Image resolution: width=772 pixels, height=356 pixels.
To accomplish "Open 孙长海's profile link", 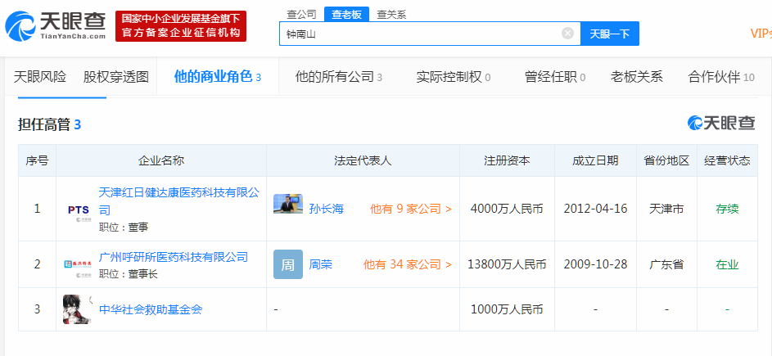I will (x=326, y=209).
